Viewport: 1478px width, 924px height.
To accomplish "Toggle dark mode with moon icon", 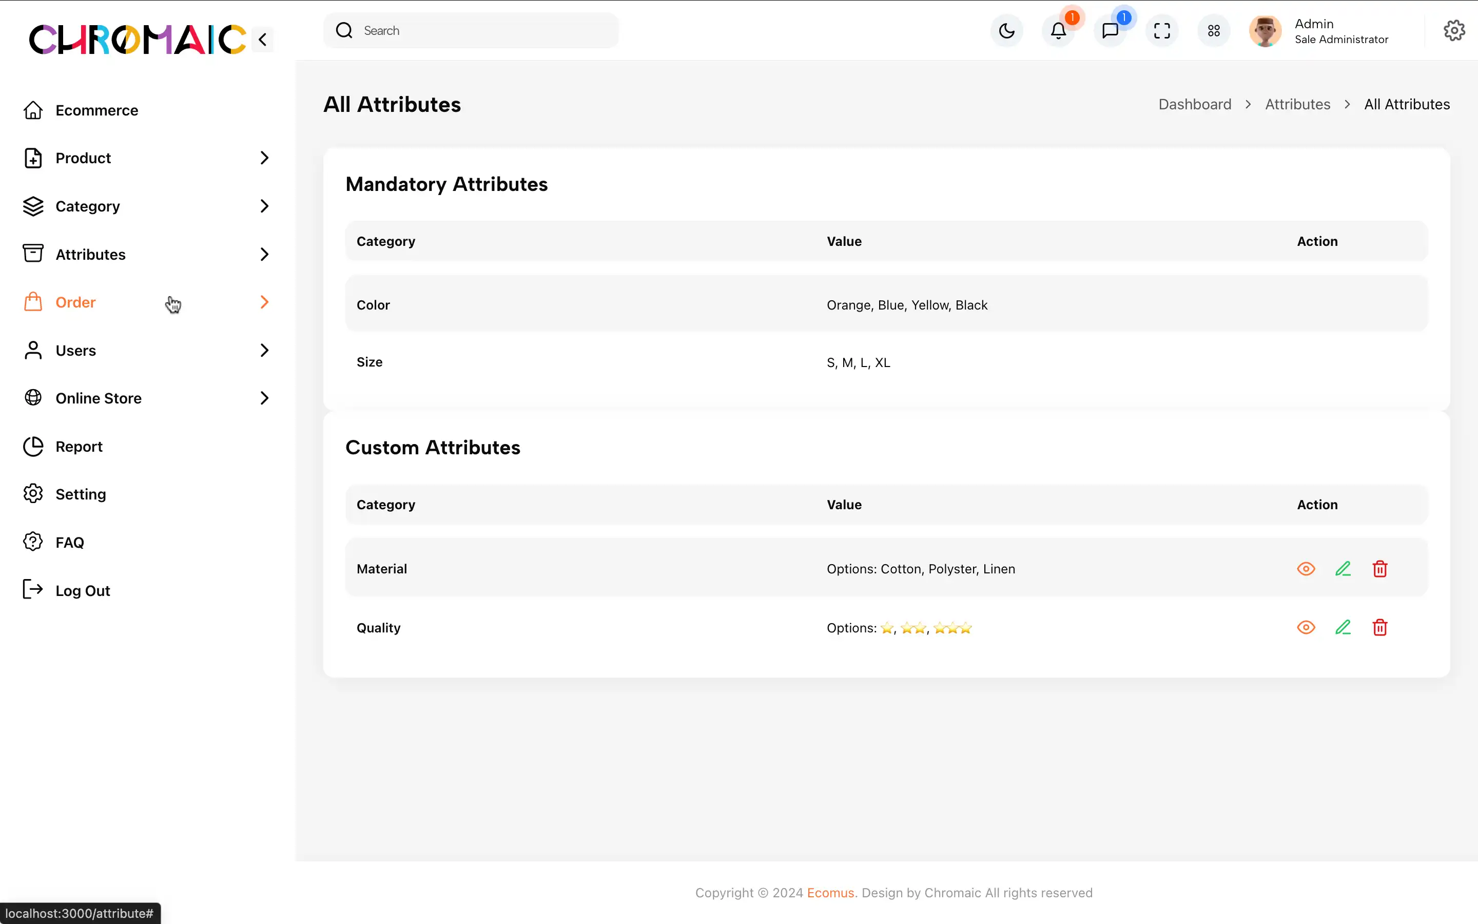I will [1006, 31].
